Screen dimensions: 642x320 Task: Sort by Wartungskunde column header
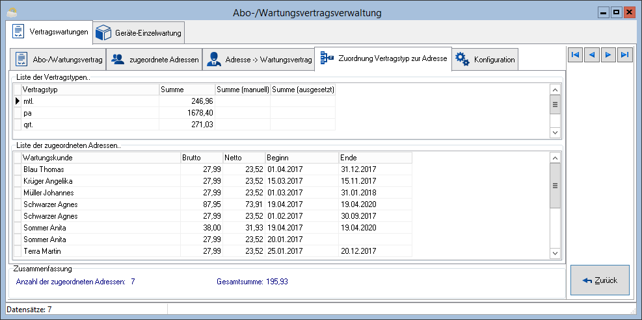click(x=101, y=158)
